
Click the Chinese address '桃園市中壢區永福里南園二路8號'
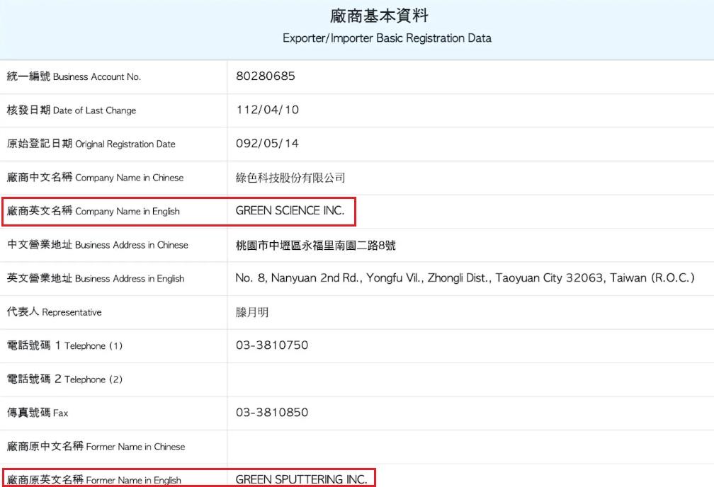316,246
